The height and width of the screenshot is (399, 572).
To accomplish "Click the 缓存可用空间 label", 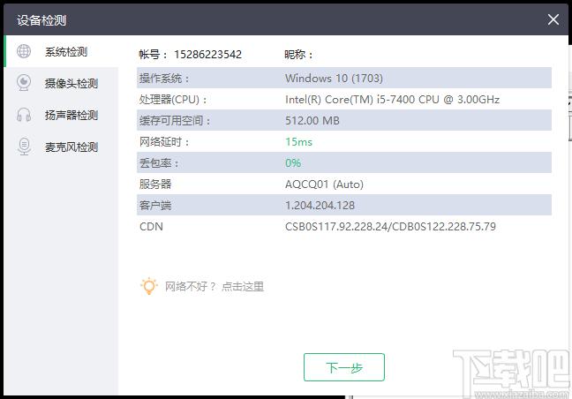I will 175,120.
